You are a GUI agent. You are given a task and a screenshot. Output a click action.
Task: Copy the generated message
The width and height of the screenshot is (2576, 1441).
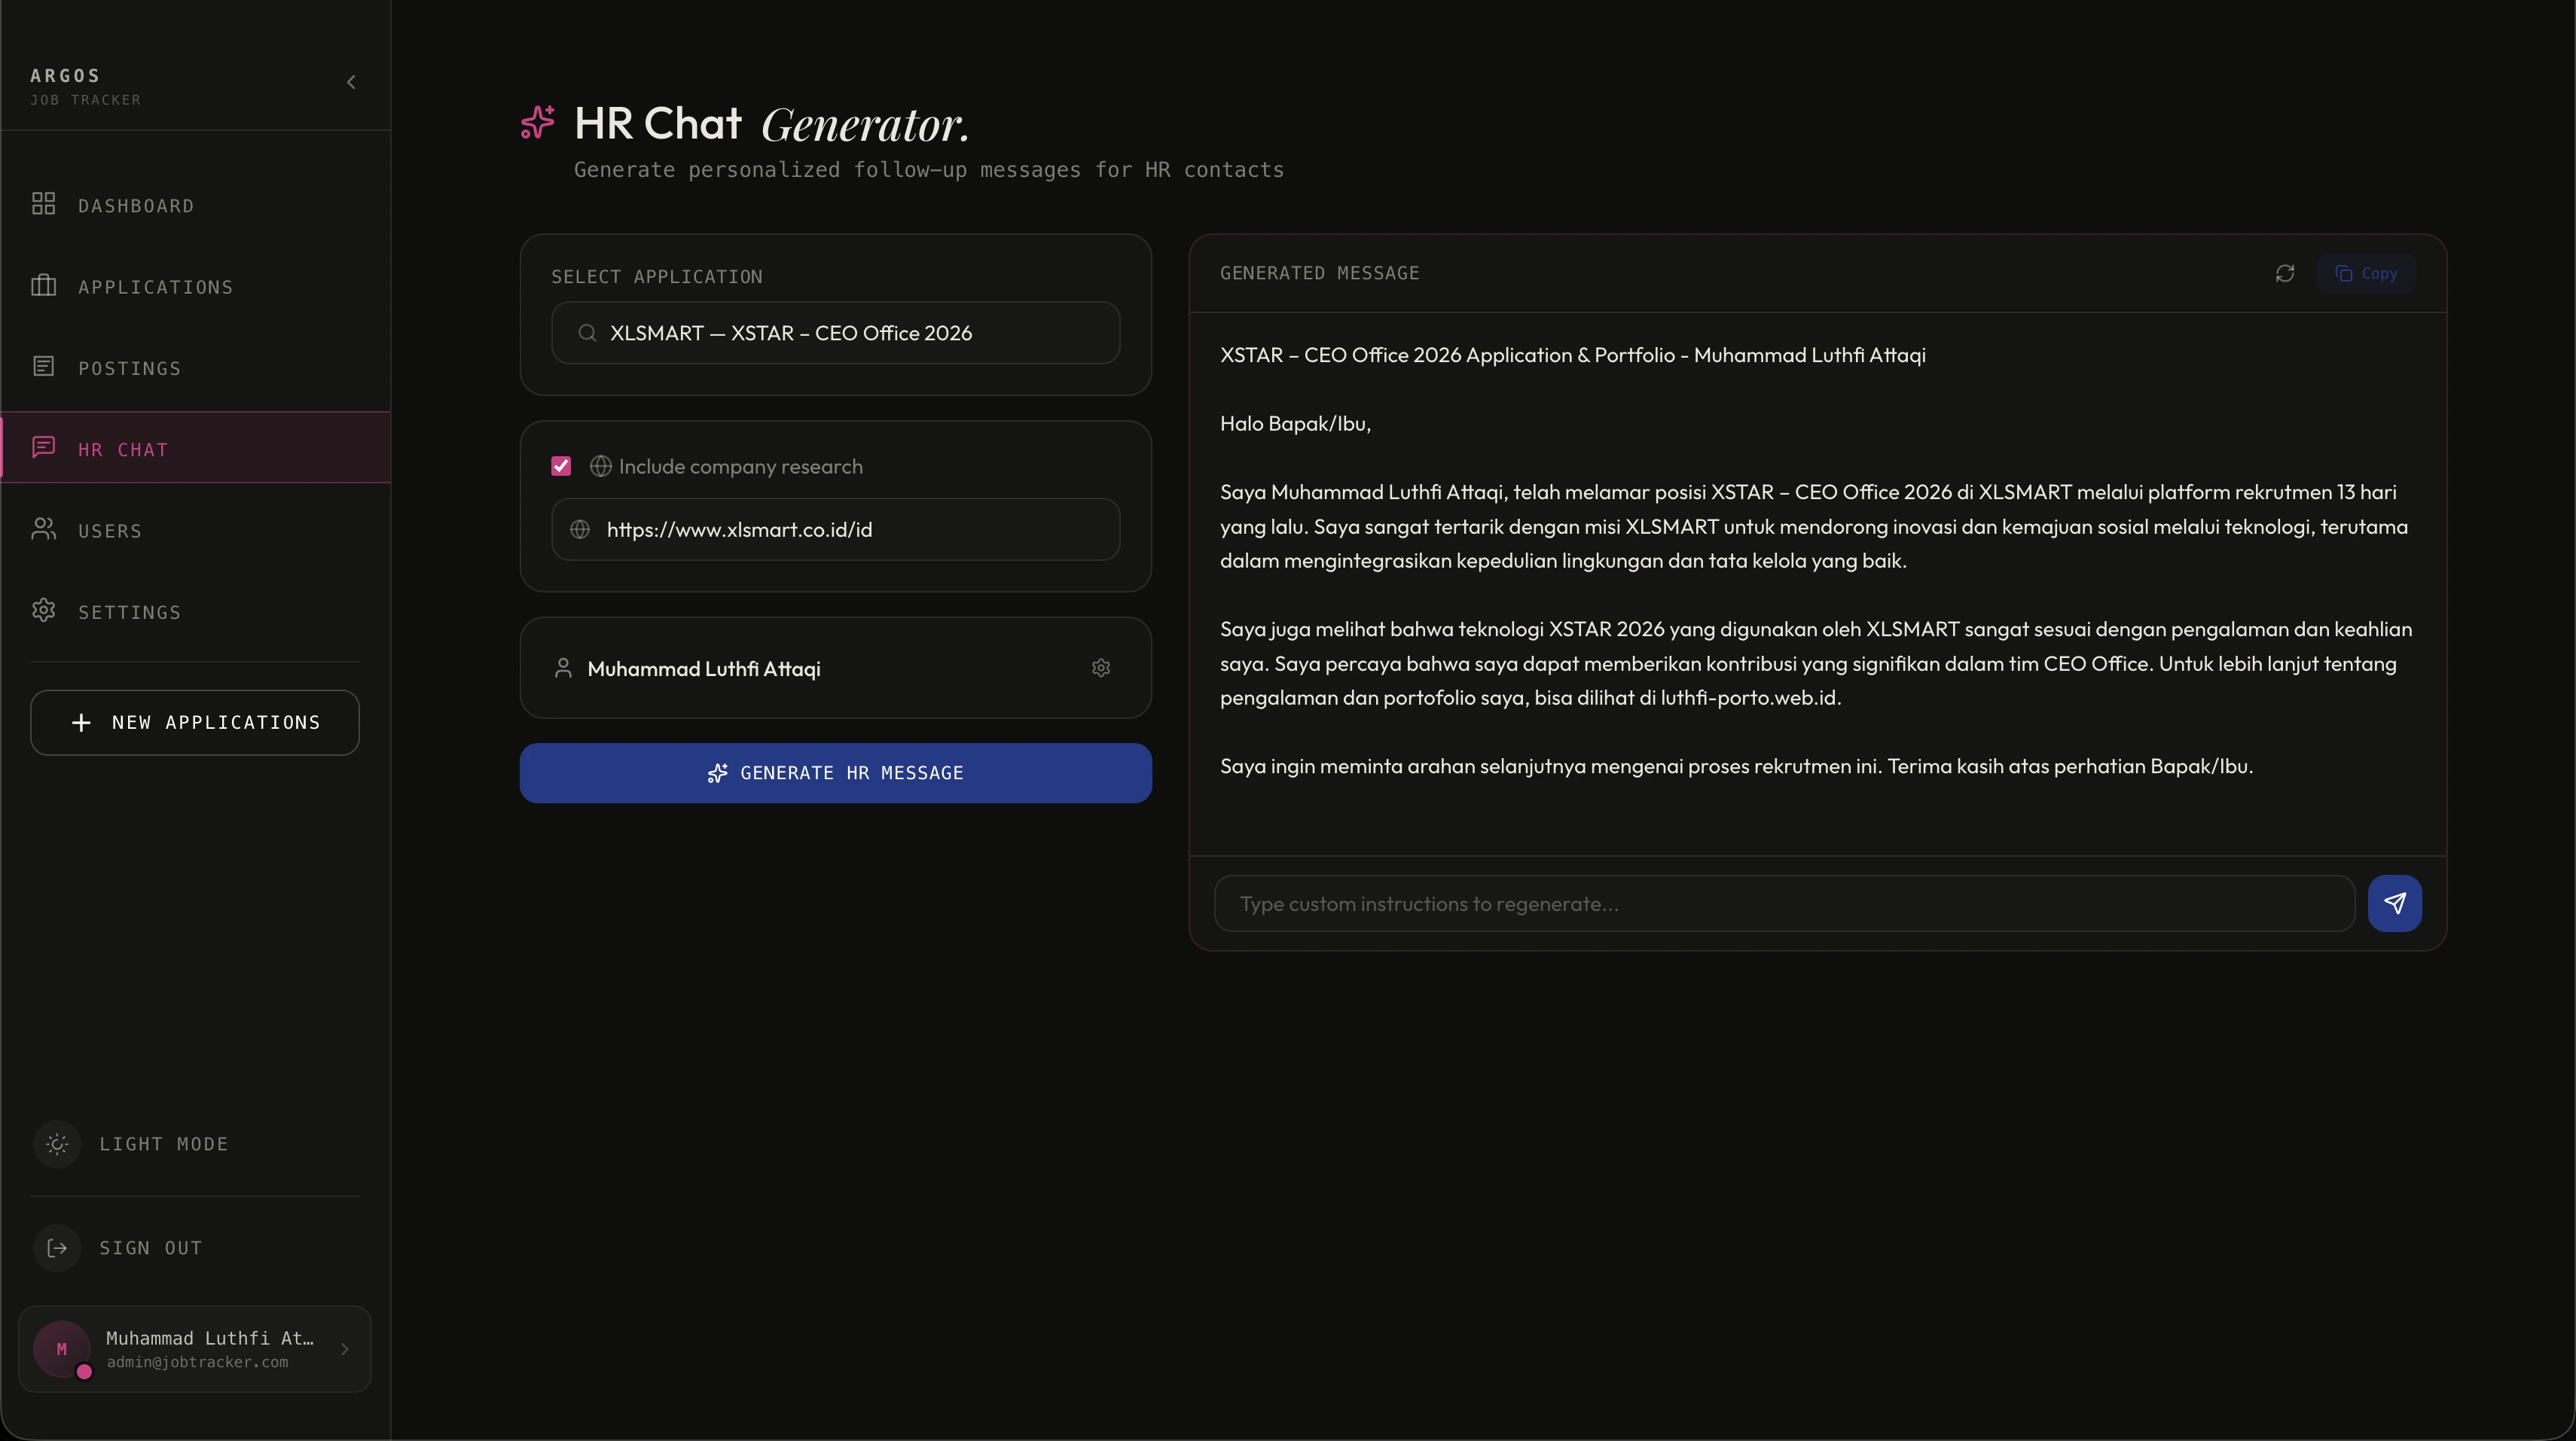pyautogui.click(x=2366, y=274)
